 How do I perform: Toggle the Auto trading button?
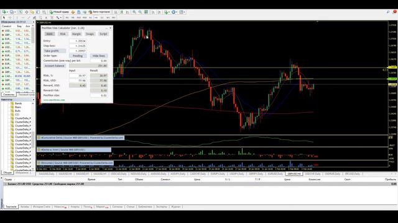[x=99, y=12]
